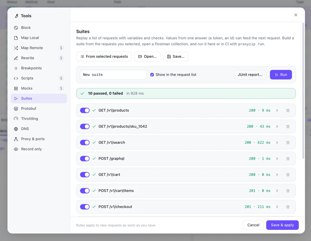The image size is (311, 241).
Task: Expand the GET /v1/products row details
Action: point(277,110)
